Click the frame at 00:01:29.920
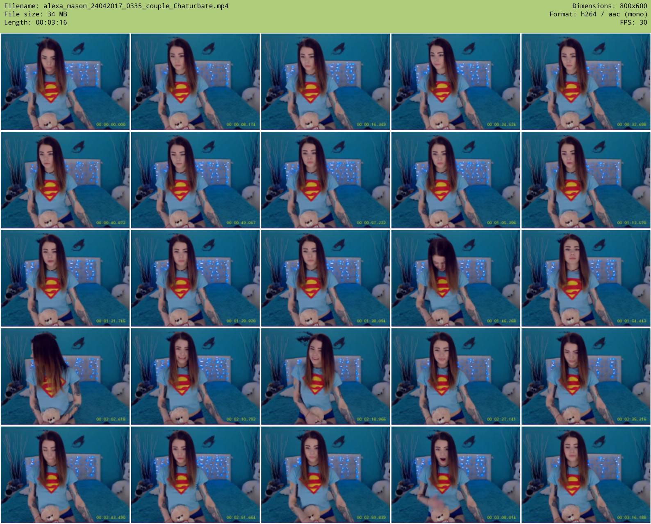 point(196,278)
